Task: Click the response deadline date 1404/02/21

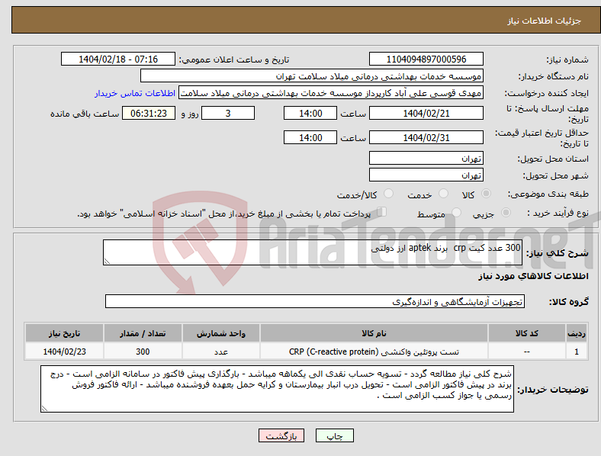Action: [x=426, y=114]
